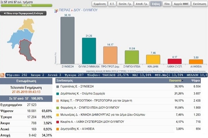Image resolution: width=208 pixels, height=138 pixels.
Task: Click the colorful dots logo beside ΠΙΕΡΙΑΣ
Action: pyautogui.click(x=56, y=11)
